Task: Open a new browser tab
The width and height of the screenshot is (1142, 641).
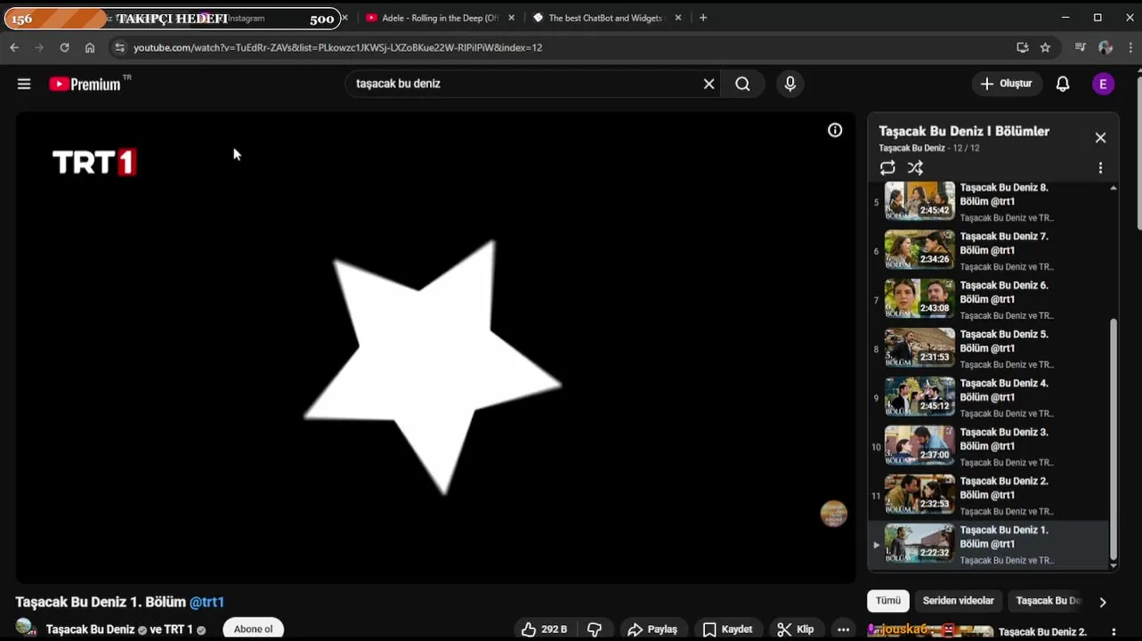Action: 703,18
